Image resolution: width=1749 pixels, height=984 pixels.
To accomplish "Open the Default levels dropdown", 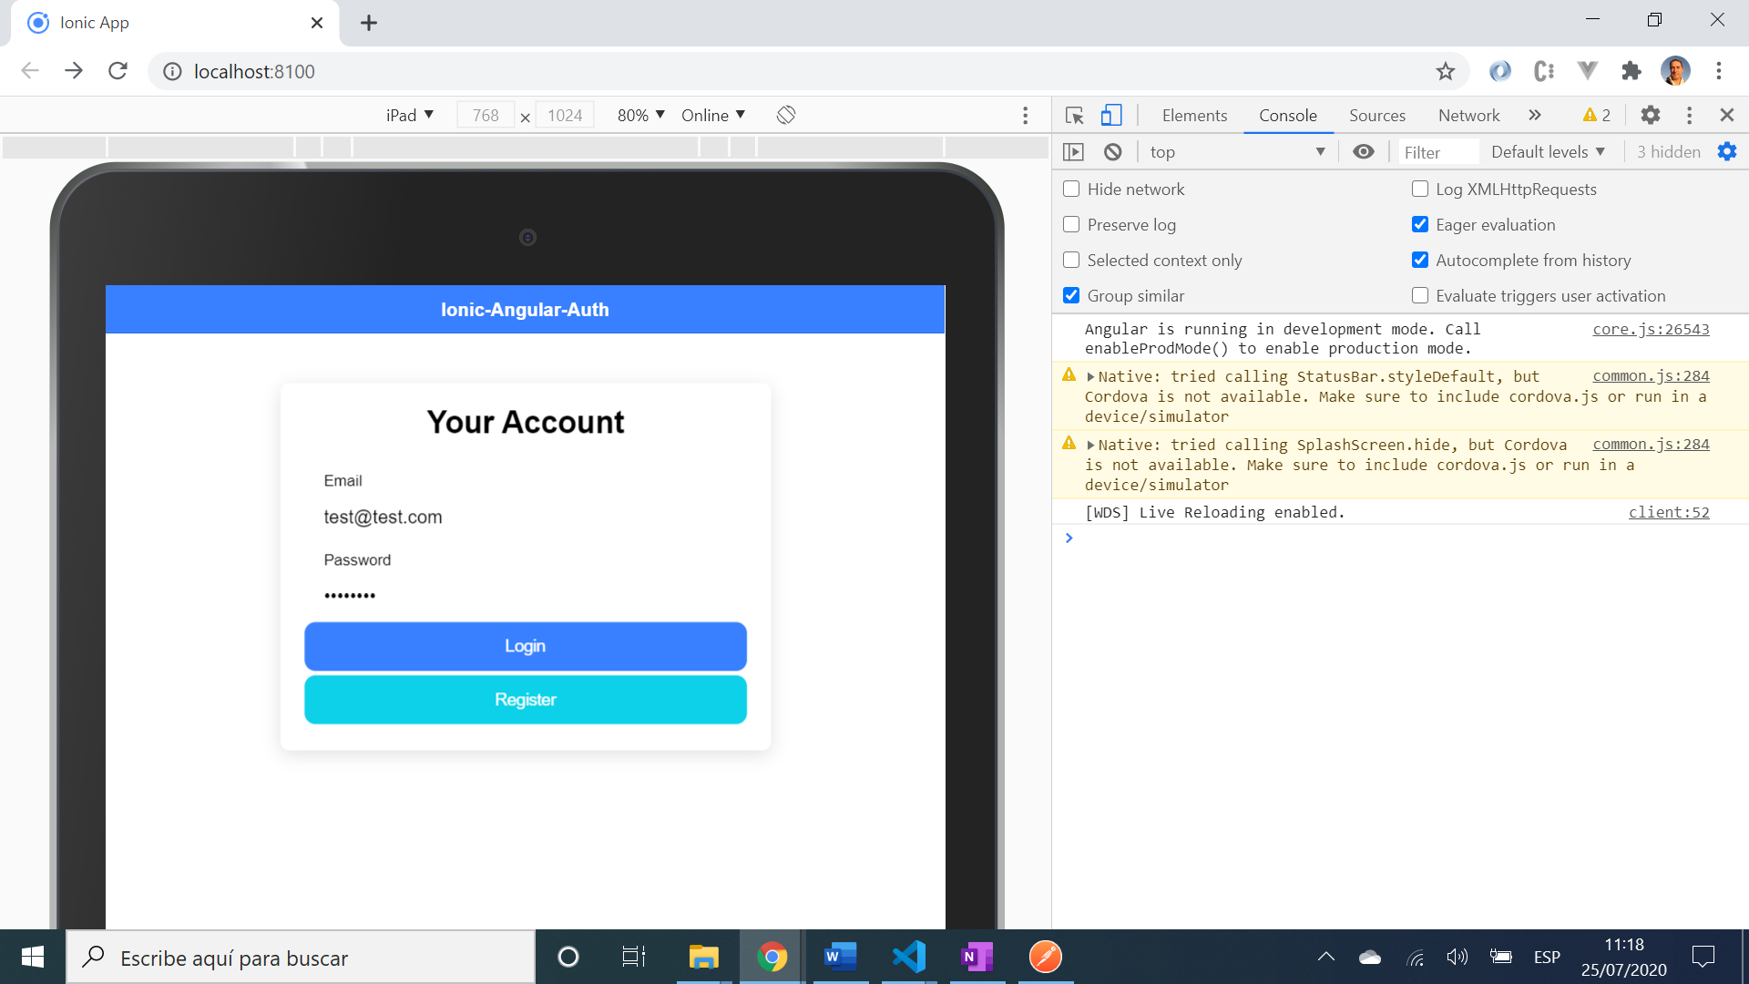I will click(1547, 152).
